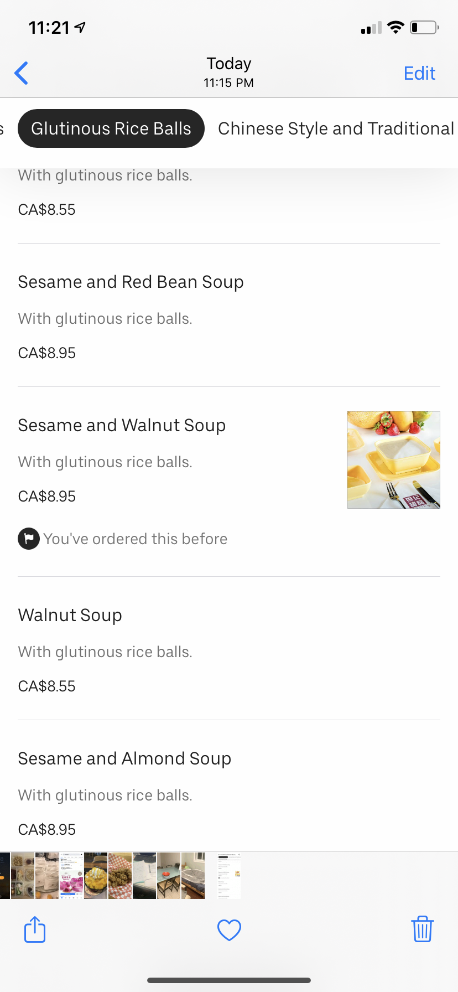Screen dimensions: 458x992
Task: Select the current menu screenshot thumbnail
Action: tap(229, 876)
